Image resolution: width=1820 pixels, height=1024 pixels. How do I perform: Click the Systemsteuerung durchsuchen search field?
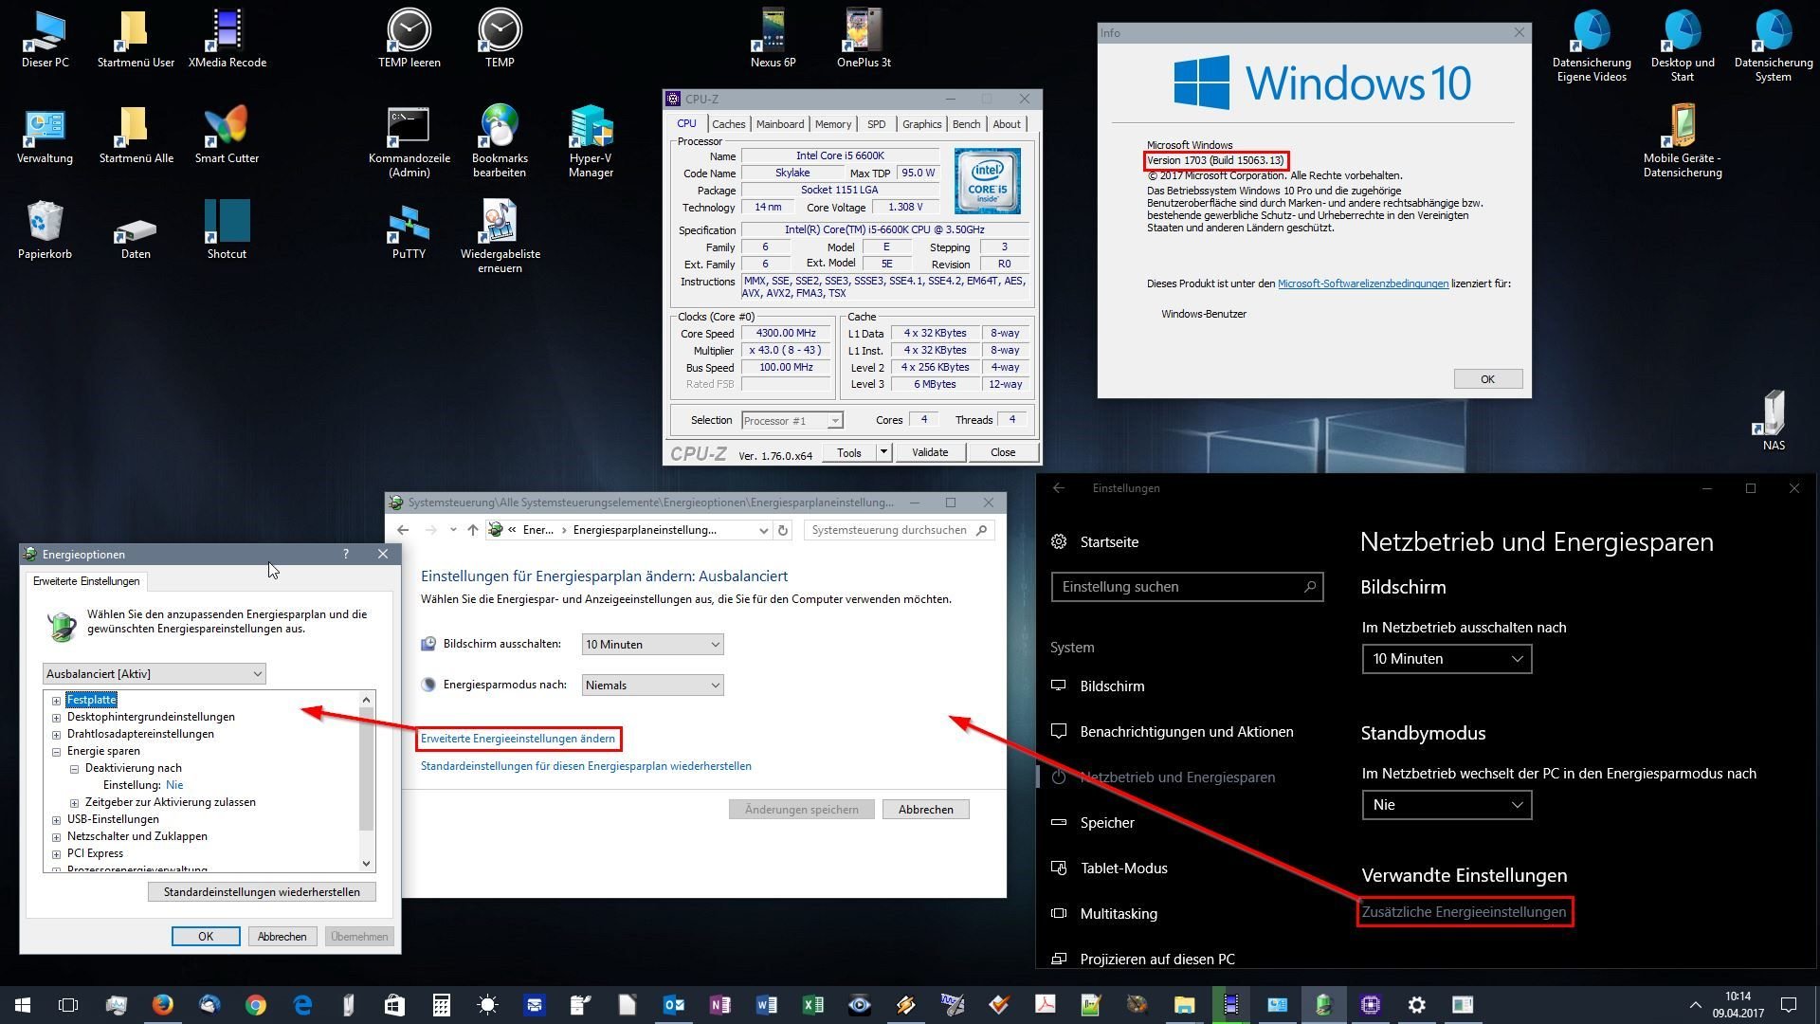click(898, 530)
